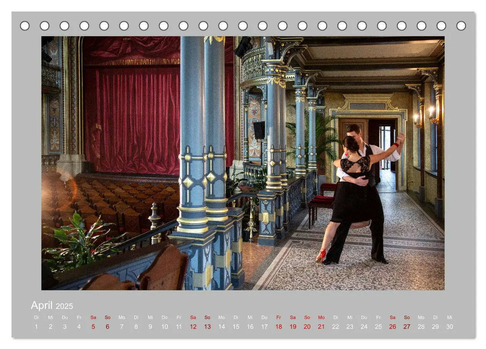Select day 7 in the calendar

click(x=122, y=327)
